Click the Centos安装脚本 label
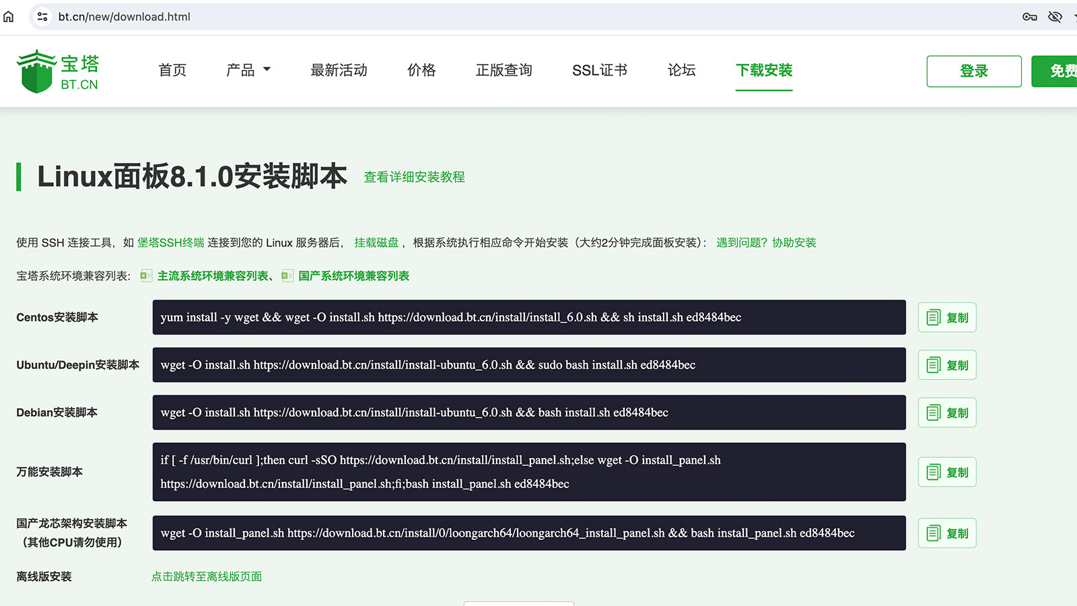1077x606 pixels. pyautogui.click(x=57, y=317)
